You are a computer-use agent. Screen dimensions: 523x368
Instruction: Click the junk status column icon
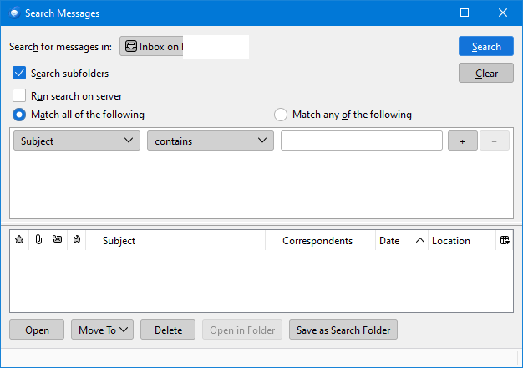click(76, 240)
